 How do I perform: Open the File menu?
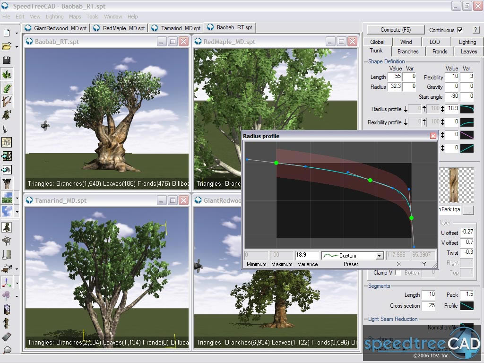click(6, 17)
